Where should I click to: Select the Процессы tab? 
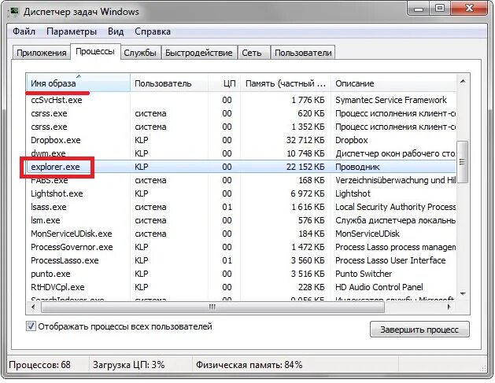click(x=95, y=51)
